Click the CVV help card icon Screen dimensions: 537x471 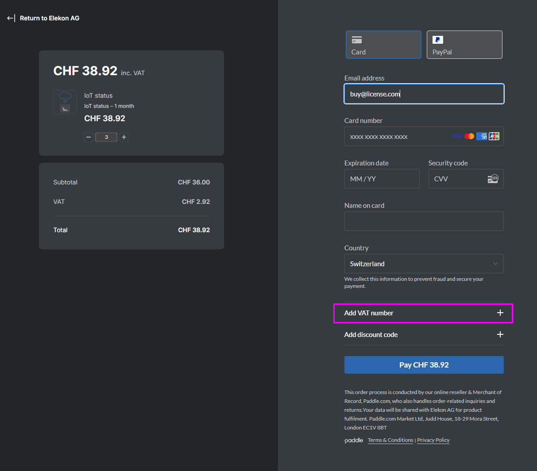click(x=493, y=179)
